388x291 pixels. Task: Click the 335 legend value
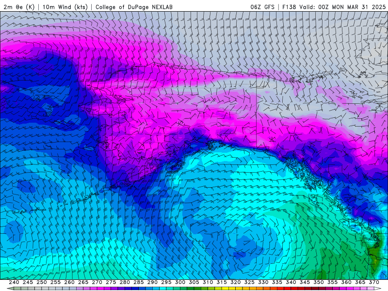277,282
